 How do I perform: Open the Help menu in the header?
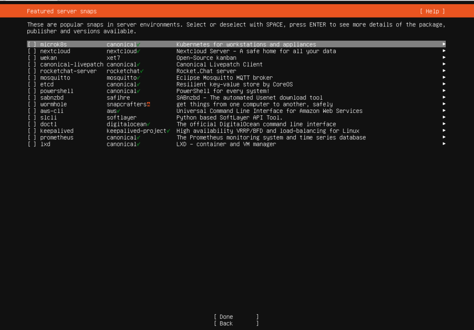pos(432,12)
